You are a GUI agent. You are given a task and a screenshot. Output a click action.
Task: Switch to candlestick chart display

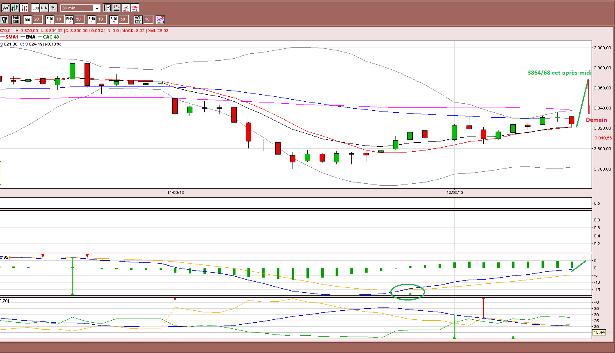pos(24,8)
